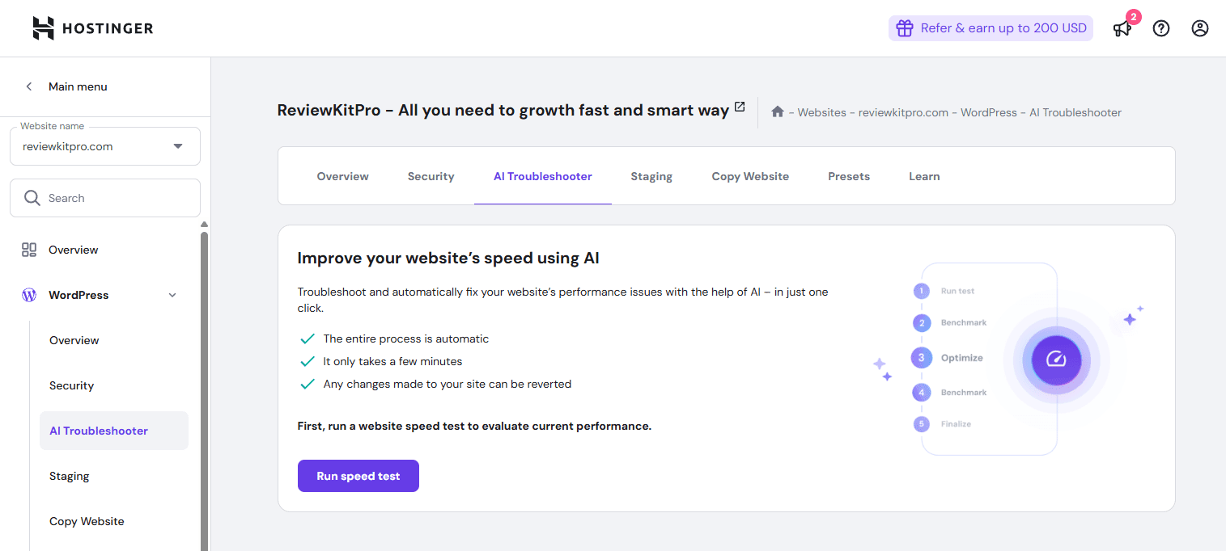Click WordPress in the breadcrumb

(989, 112)
